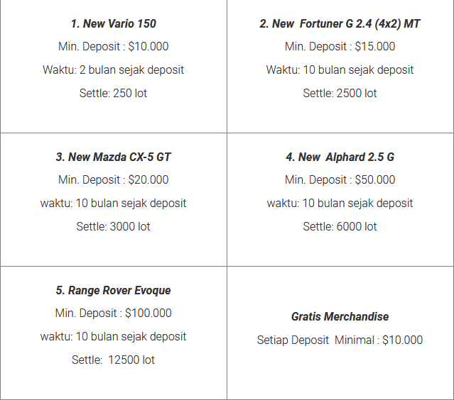Image resolution: width=454 pixels, height=400 pixels.
Task: Select the "2. New Fortuner G 2.4 (4x2) MT" title
Action: pos(340,23)
